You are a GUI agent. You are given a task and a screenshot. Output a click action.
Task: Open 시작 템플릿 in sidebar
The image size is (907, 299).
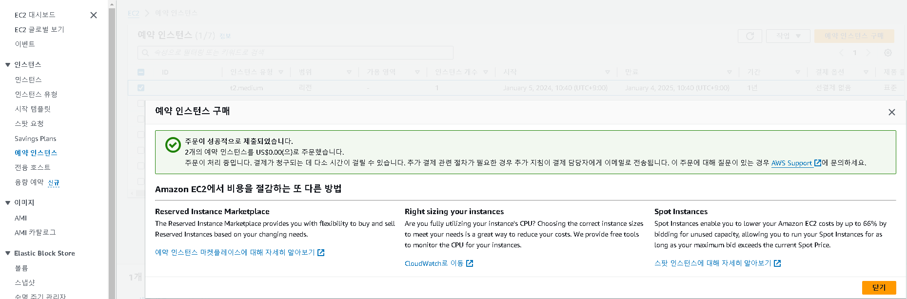33,109
